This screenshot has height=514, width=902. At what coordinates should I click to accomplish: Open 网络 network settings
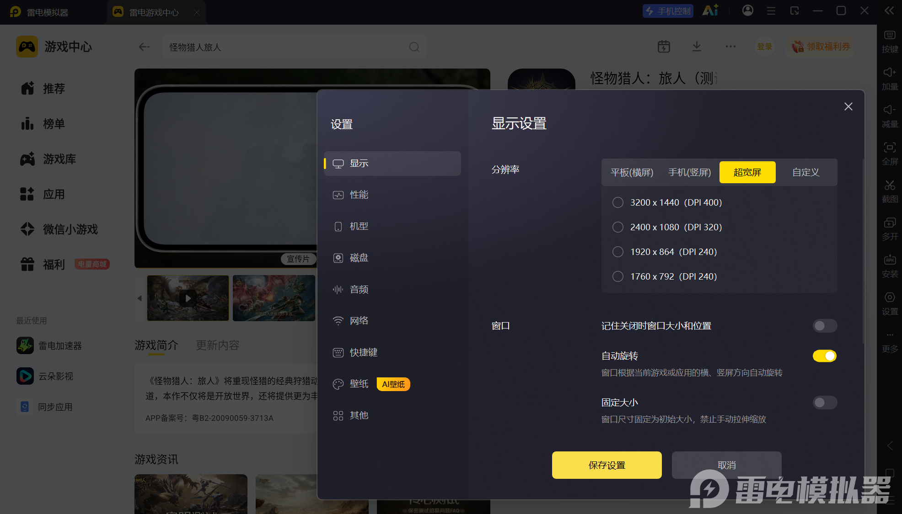click(392, 321)
